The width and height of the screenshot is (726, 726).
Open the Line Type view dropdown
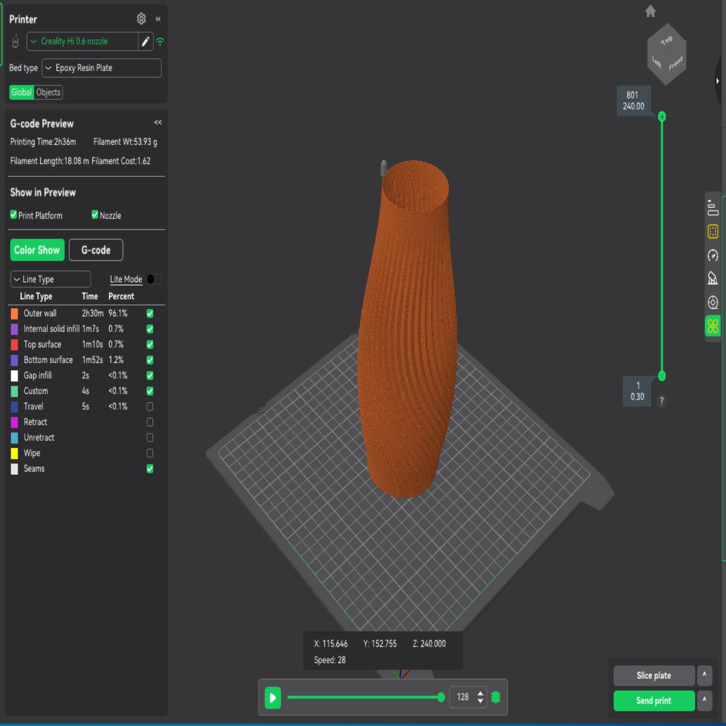[50, 279]
